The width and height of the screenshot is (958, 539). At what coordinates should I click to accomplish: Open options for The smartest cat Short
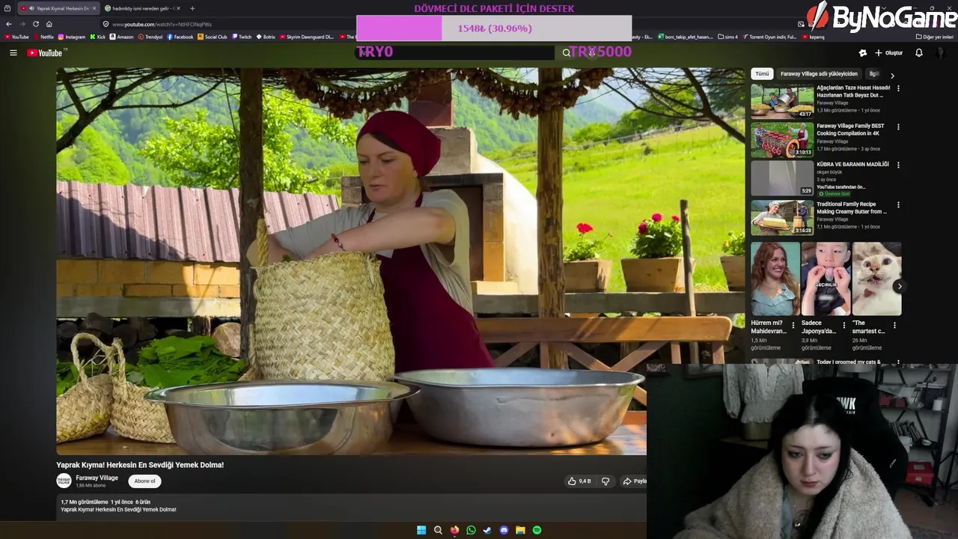tap(894, 325)
